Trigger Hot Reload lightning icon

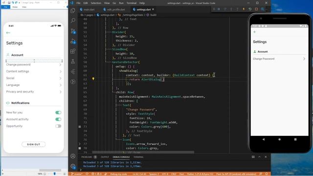point(244,9)
